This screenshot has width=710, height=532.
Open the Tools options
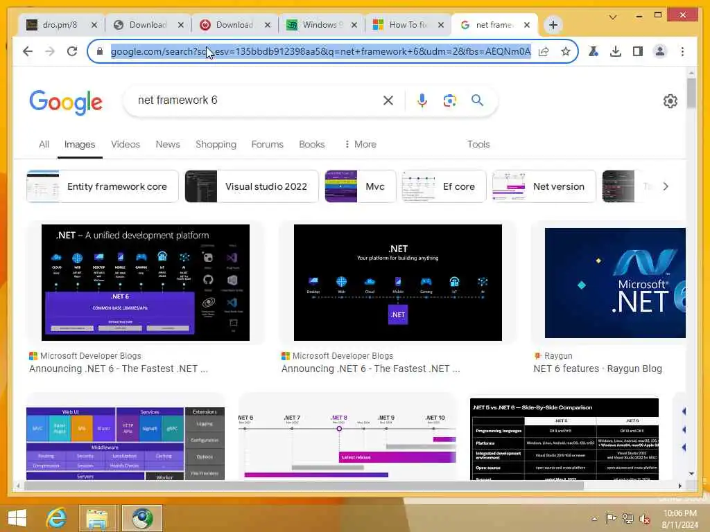point(478,144)
